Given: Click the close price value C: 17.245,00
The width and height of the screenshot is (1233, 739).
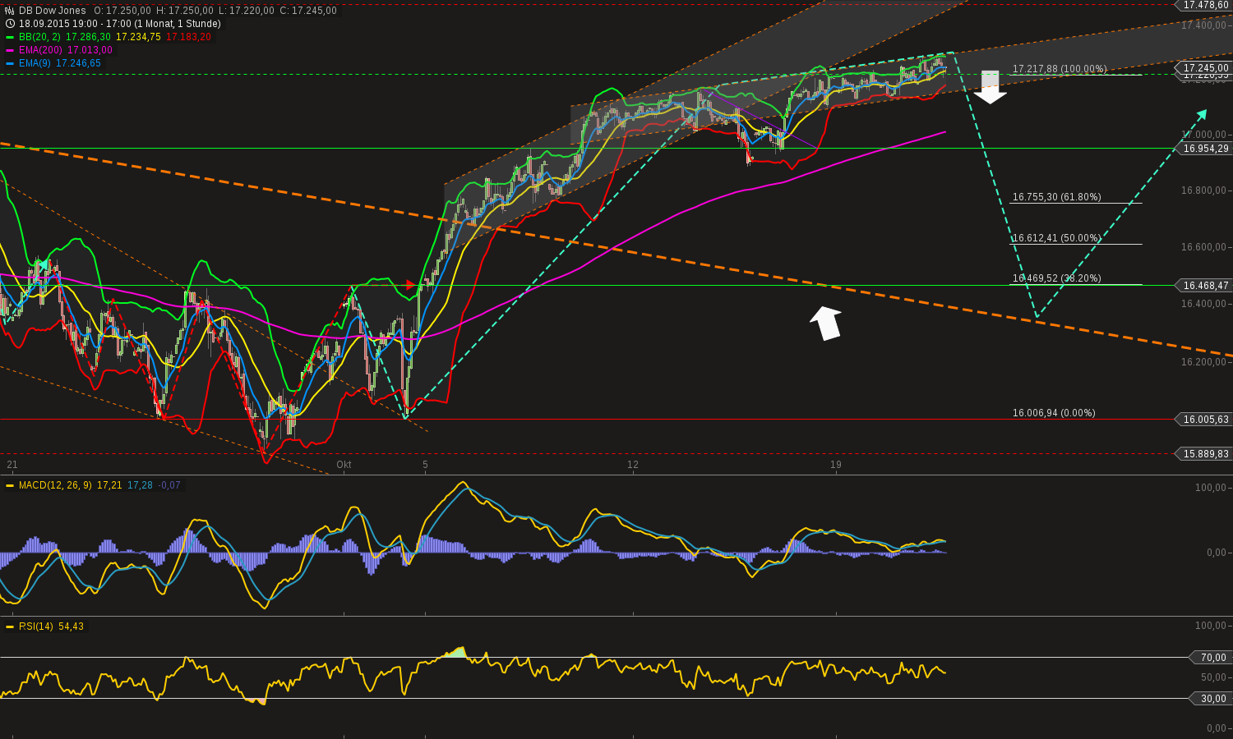Looking at the screenshot, I should [309, 11].
